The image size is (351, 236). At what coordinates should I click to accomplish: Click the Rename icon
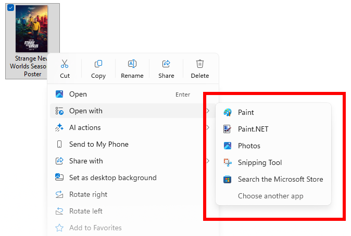click(132, 64)
